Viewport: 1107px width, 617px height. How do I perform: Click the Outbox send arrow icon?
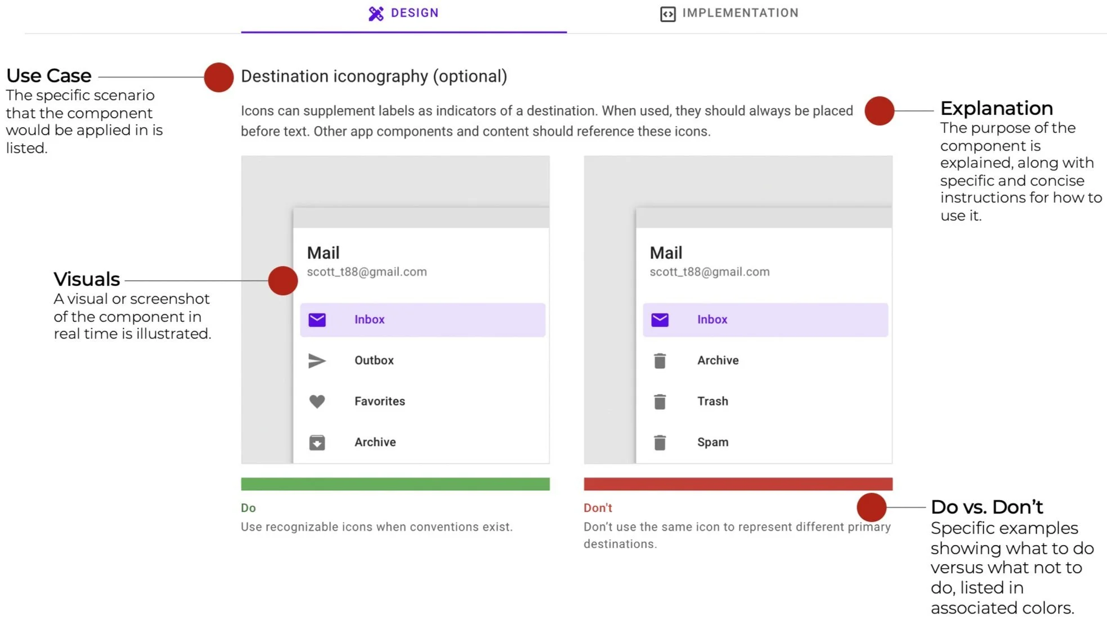tap(317, 361)
